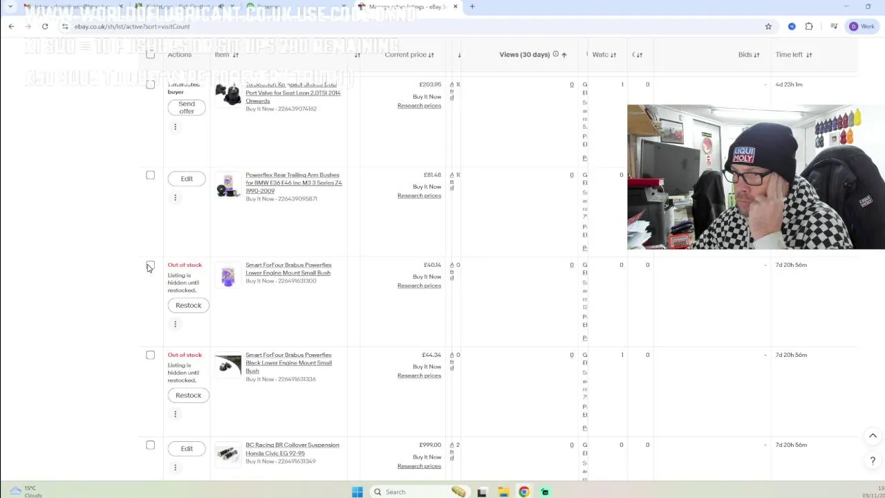Open BC Racing Coilover product thumbnail
This screenshot has width=885, height=498.
point(227,455)
